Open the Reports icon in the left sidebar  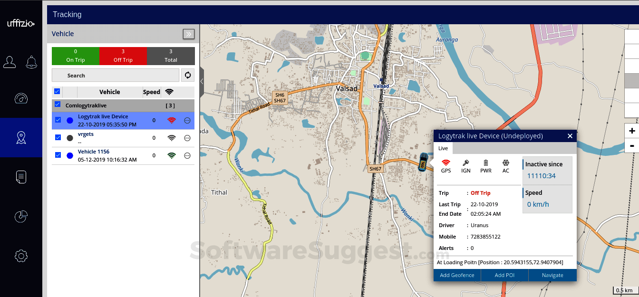(x=20, y=176)
